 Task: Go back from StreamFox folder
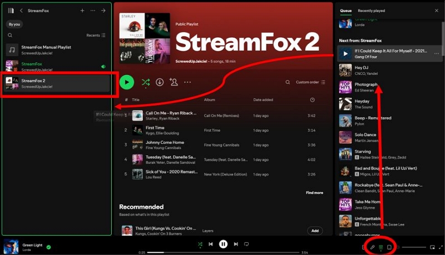[21, 11]
